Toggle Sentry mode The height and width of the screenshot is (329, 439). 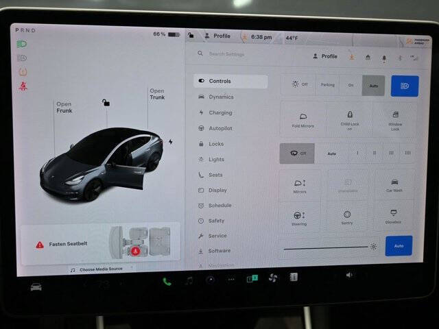(347, 217)
